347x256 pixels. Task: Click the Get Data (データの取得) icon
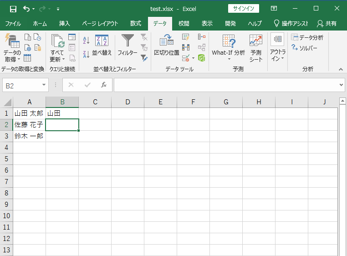click(12, 41)
